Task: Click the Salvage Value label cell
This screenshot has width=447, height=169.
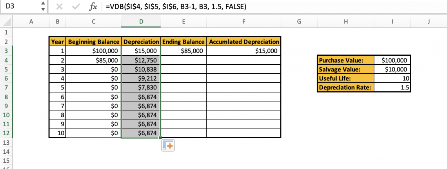Action: [x=345, y=69]
